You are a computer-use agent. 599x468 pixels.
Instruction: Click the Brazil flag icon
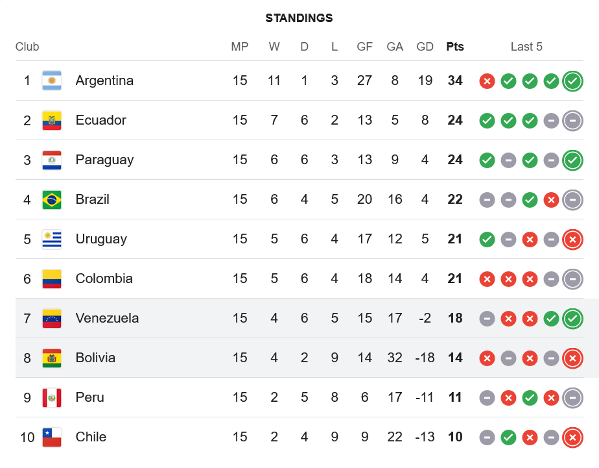tap(52, 199)
